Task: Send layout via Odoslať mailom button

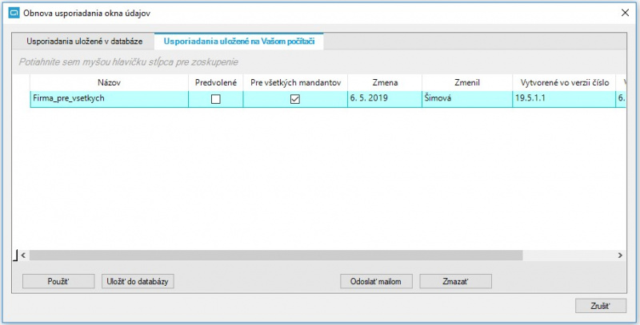Action: (376, 281)
